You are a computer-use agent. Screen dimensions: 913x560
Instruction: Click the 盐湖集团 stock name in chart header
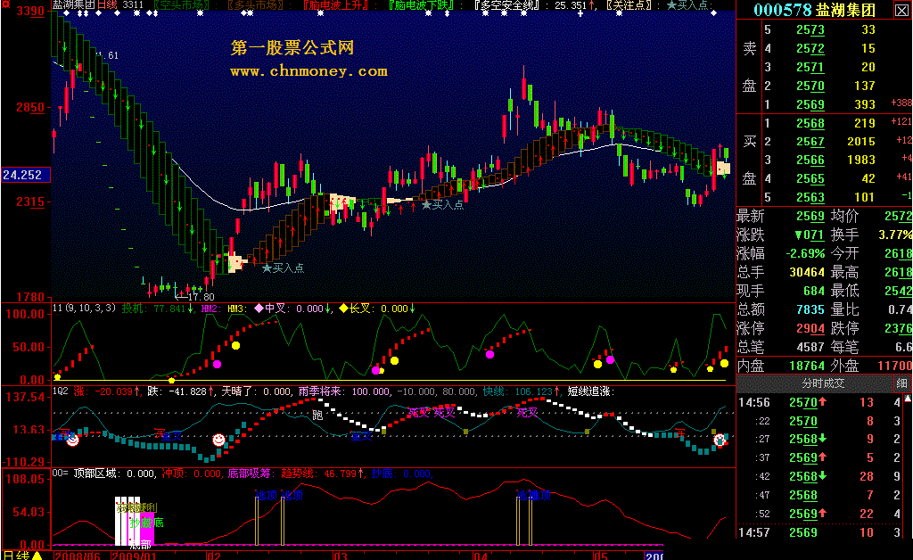[74, 5]
